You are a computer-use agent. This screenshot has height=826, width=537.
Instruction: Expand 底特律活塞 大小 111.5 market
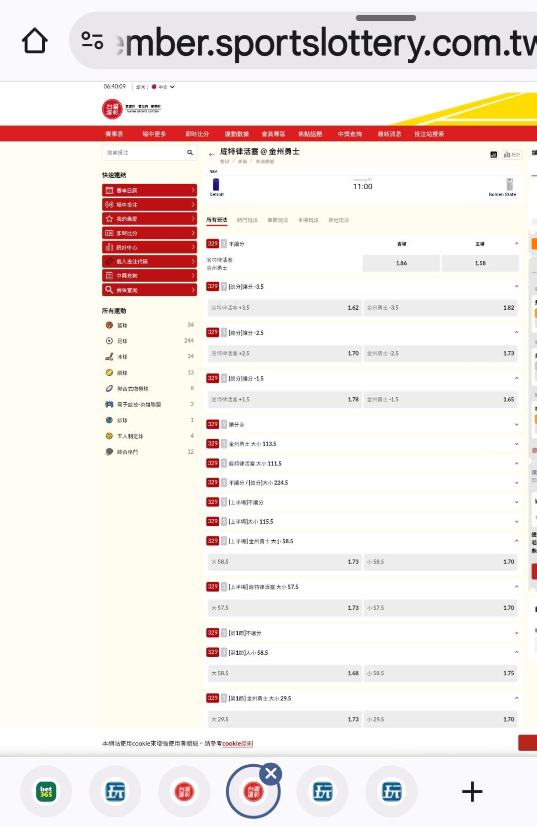(363, 464)
